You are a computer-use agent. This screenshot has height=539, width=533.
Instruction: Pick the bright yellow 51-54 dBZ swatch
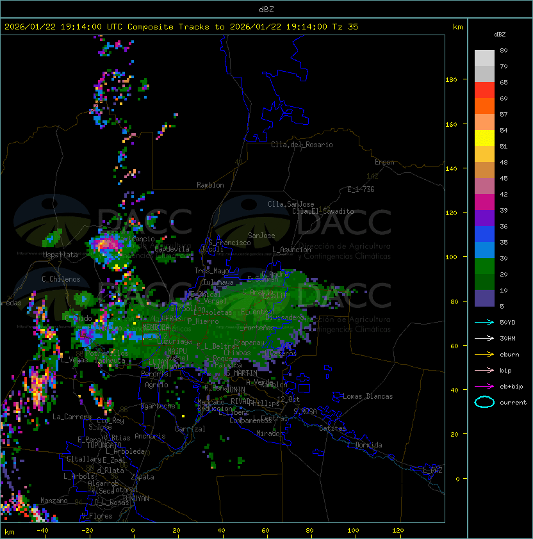click(484, 138)
